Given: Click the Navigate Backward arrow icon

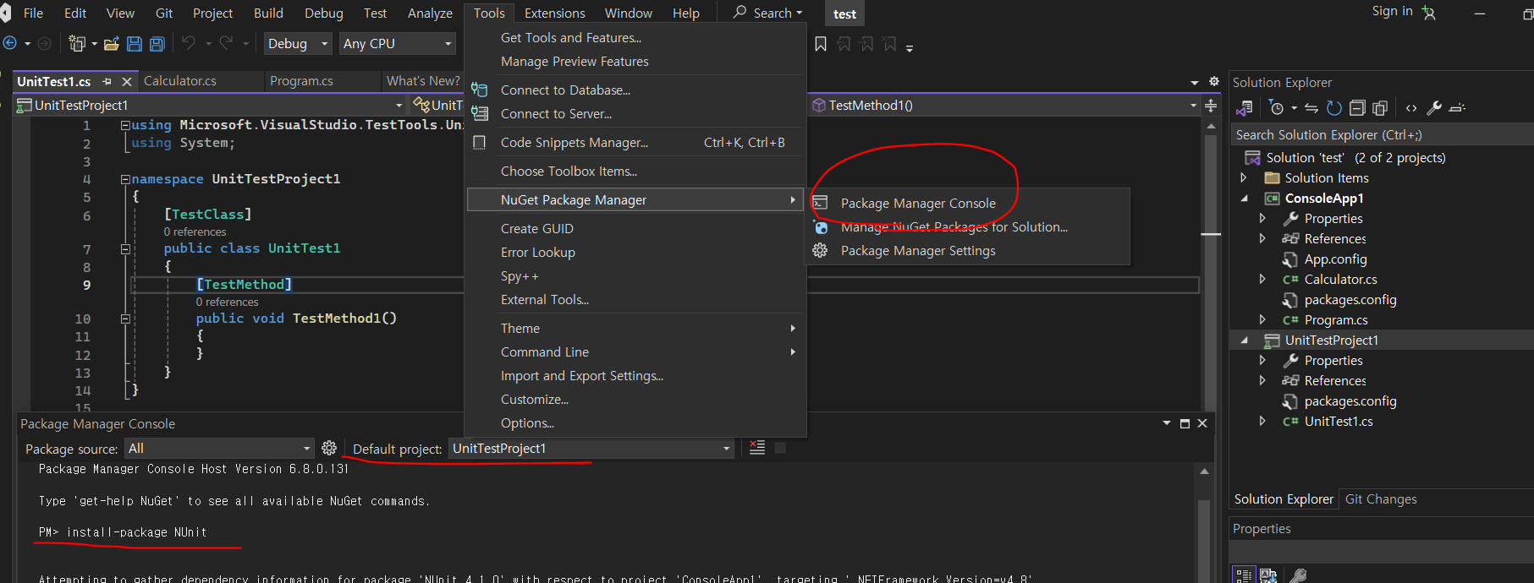Looking at the screenshot, I should [x=10, y=43].
